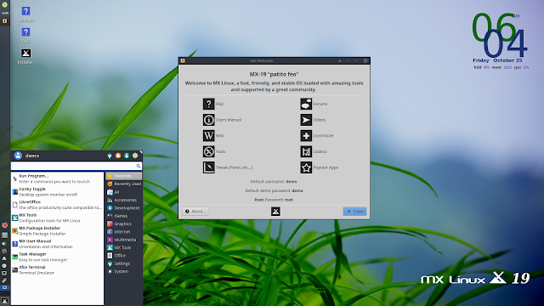Open settings icon in menu header

[x=110, y=156]
